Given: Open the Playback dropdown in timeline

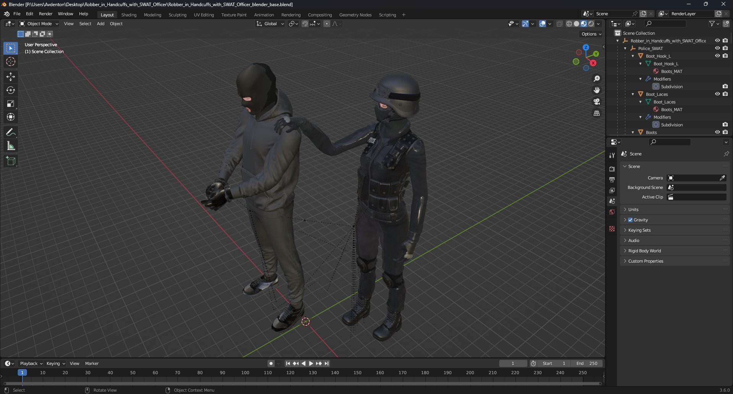Looking at the screenshot, I should [31, 363].
